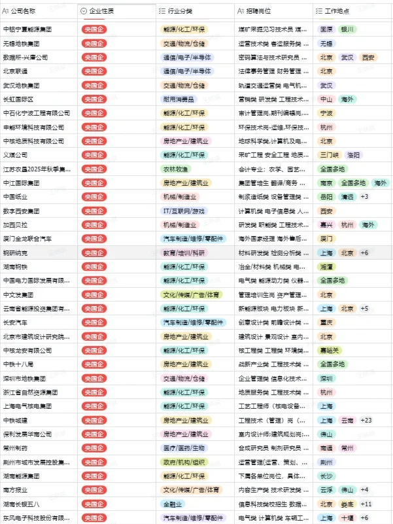Click the 长沙 location tag

[326, 476]
